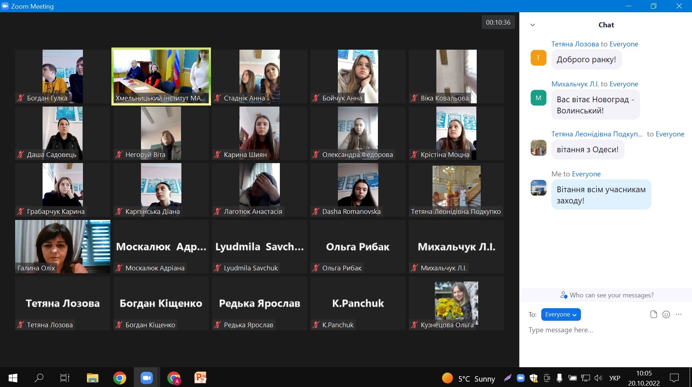Click 'Who can see your messages?'
692x387 pixels.
pyautogui.click(x=607, y=295)
